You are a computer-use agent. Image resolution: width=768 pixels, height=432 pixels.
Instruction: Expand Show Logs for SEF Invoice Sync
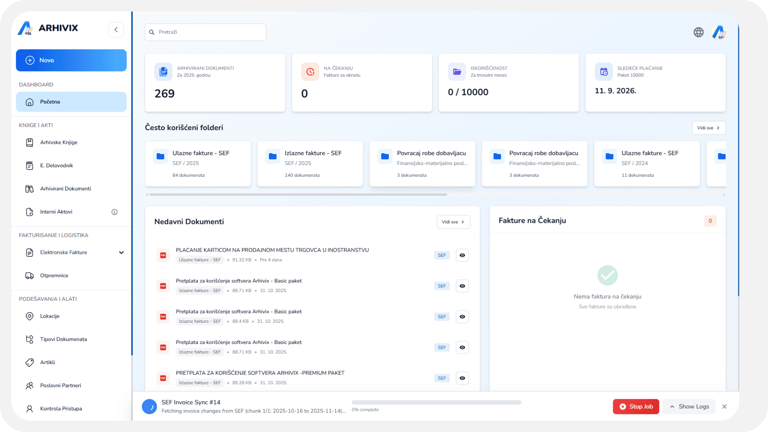pyautogui.click(x=689, y=406)
